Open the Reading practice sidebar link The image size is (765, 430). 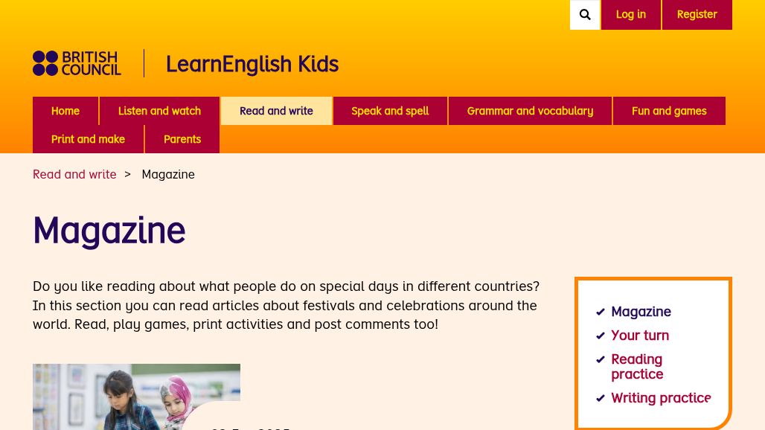pos(637,367)
